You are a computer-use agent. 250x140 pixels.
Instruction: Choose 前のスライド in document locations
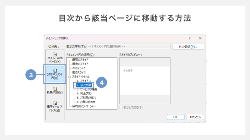click(79, 72)
